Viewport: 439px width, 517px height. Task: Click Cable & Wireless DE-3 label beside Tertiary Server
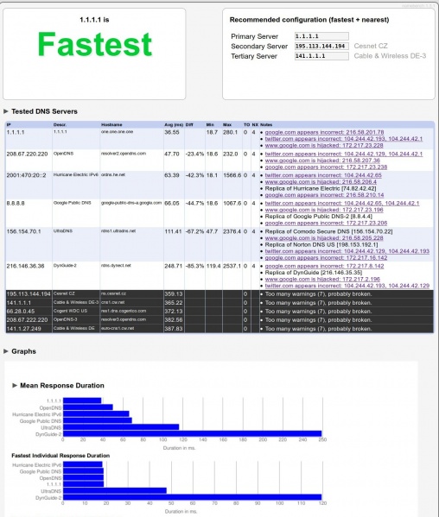(x=390, y=56)
